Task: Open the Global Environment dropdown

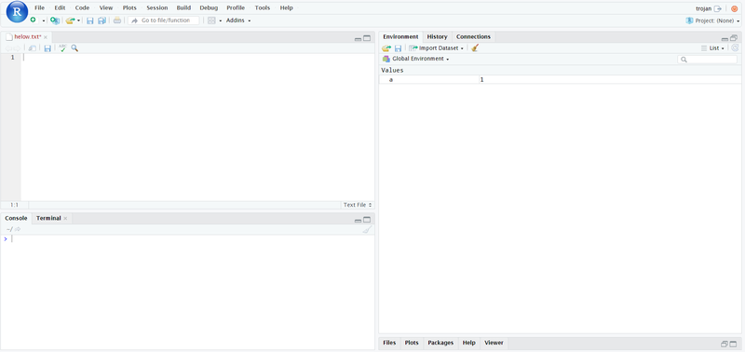Action: pos(416,59)
